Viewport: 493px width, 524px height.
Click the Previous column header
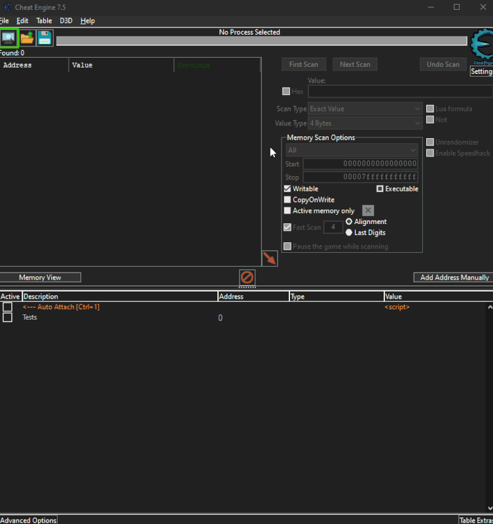217,65
